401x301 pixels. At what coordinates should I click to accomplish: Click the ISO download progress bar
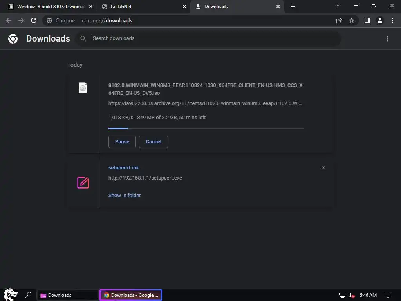click(206, 129)
